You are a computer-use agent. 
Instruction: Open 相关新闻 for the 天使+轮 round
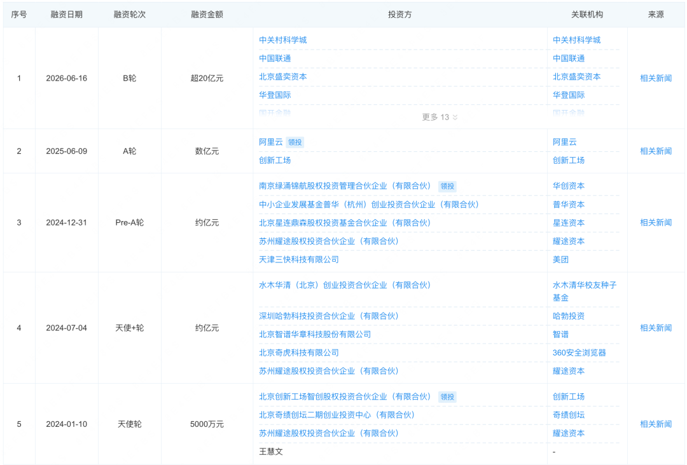pyautogui.click(x=655, y=328)
